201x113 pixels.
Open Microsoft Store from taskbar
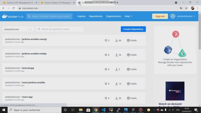click(x=88, y=110)
